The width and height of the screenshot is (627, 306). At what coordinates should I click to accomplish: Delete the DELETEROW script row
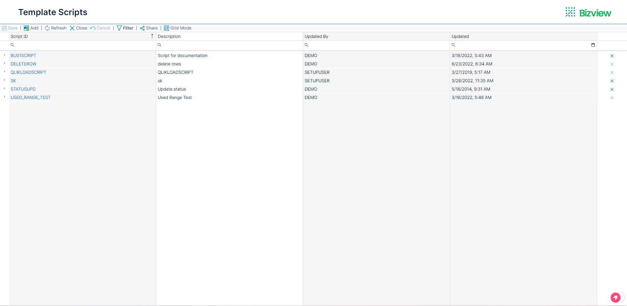click(x=612, y=64)
